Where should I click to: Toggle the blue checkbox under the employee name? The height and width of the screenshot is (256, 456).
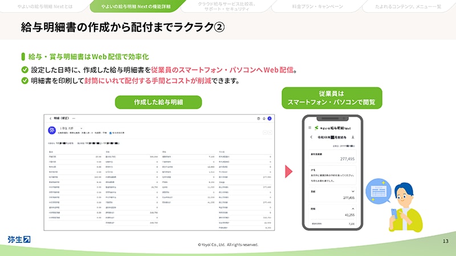pos(111,133)
